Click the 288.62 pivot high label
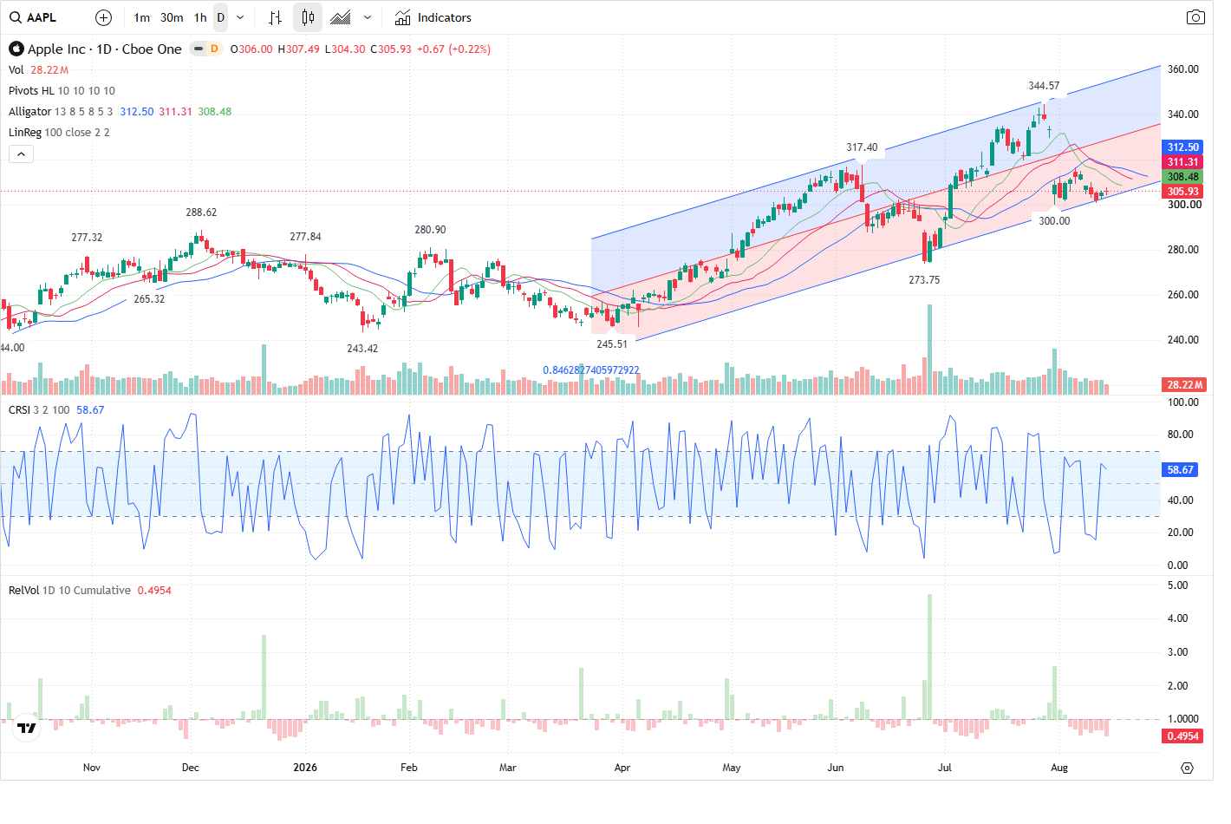Image resolution: width=1231 pixels, height=824 pixels. click(x=201, y=213)
